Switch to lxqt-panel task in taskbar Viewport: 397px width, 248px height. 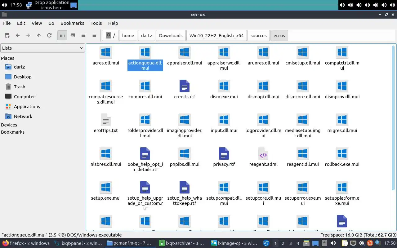(x=78, y=243)
